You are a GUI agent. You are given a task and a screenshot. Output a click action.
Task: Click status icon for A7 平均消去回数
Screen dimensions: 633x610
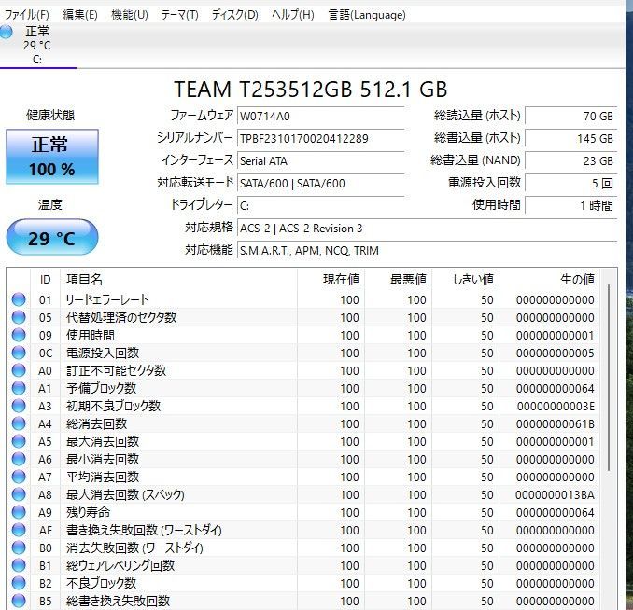coord(19,477)
